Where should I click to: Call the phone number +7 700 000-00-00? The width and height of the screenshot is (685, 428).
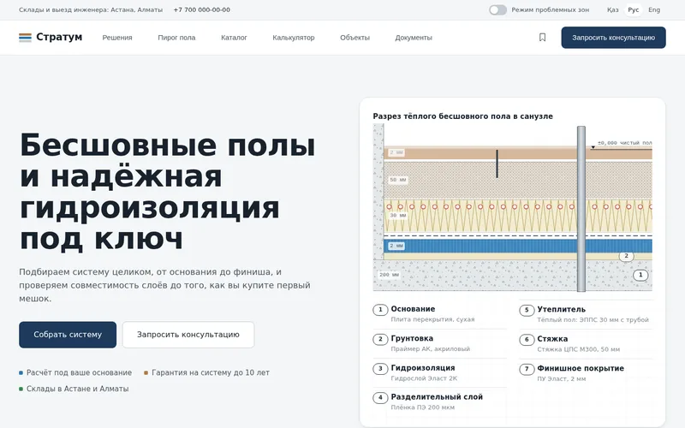[201, 9]
